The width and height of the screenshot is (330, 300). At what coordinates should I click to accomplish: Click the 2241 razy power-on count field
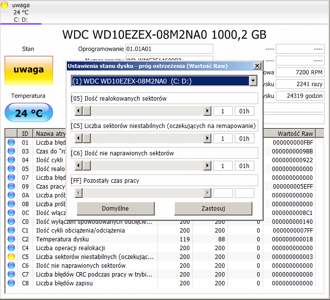coord(300,84)
